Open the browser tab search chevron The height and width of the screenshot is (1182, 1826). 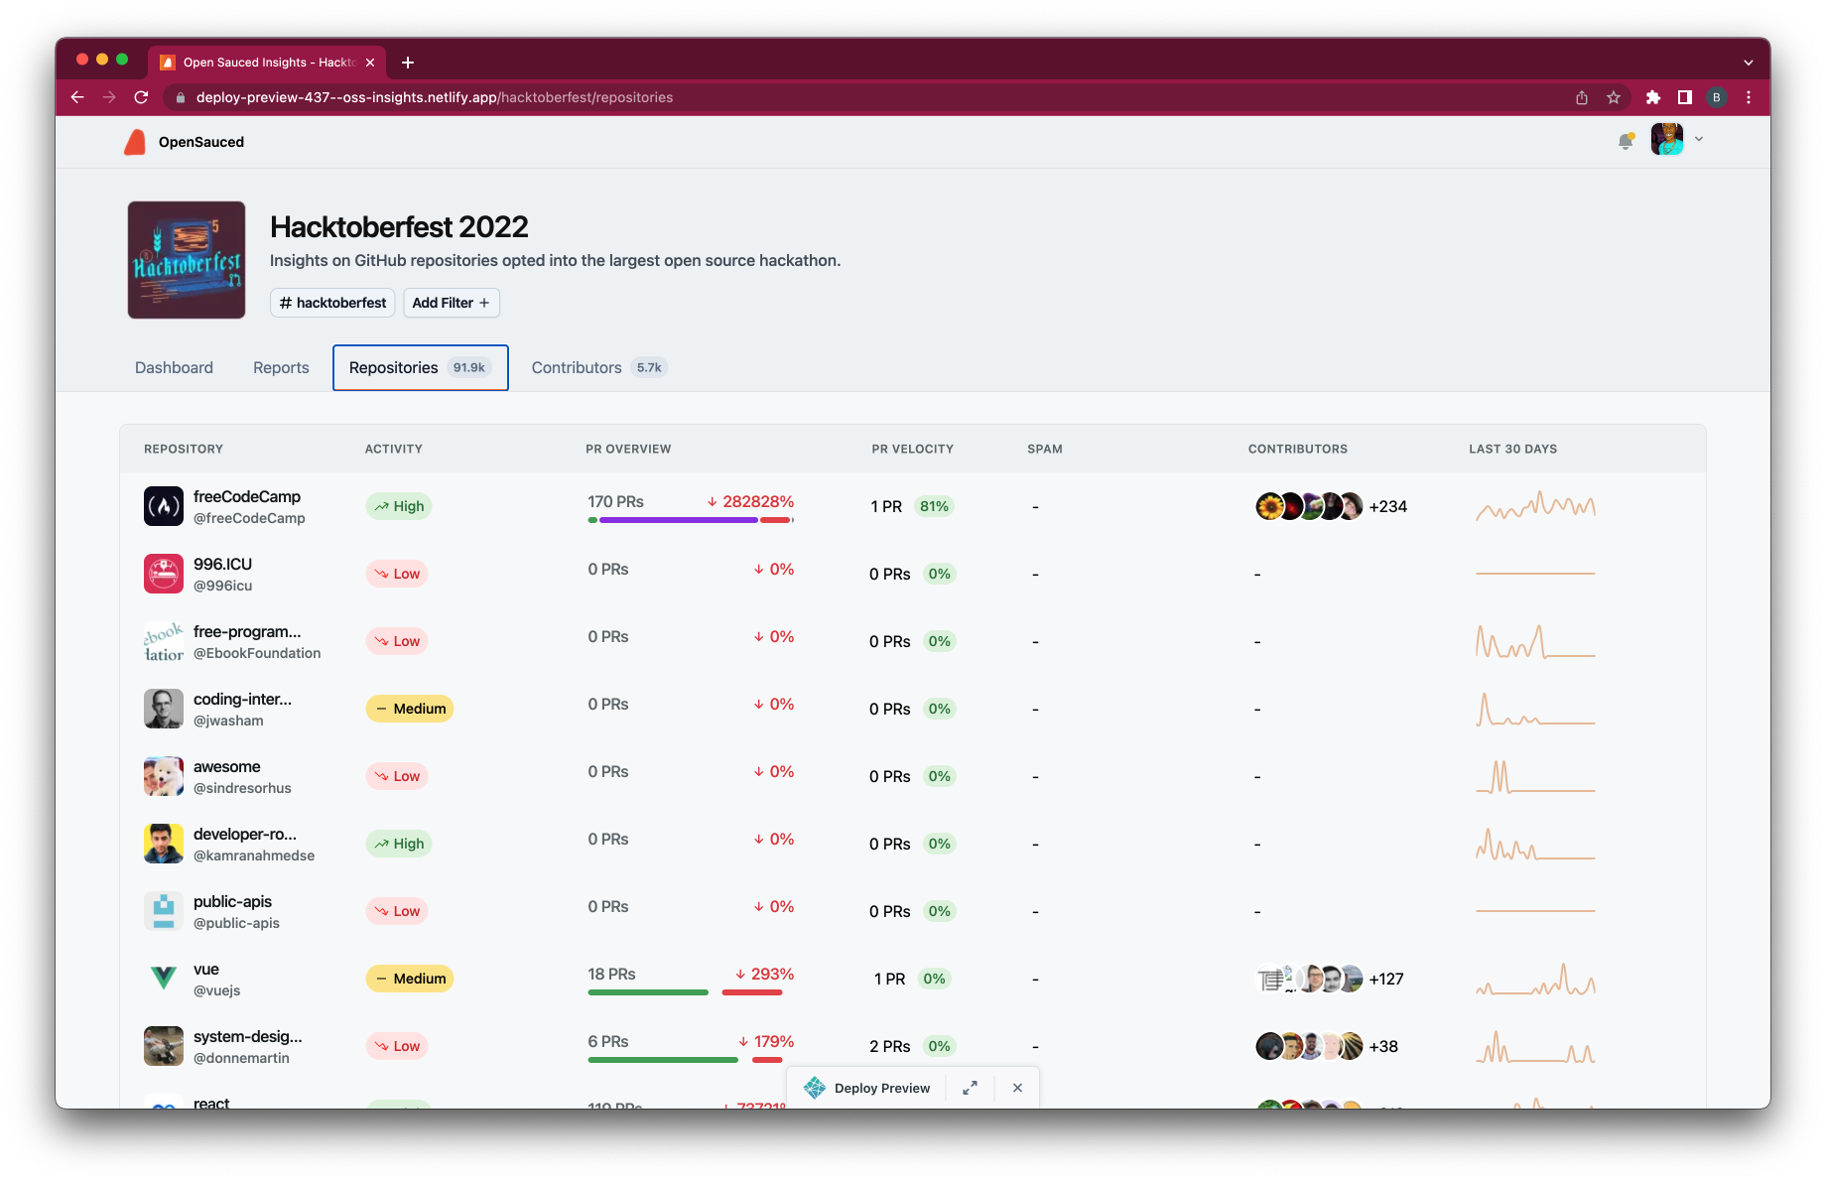[1749, 62]
